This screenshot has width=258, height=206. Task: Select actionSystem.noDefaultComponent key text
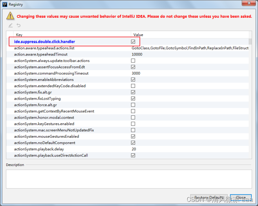click(x=45, y=143)
